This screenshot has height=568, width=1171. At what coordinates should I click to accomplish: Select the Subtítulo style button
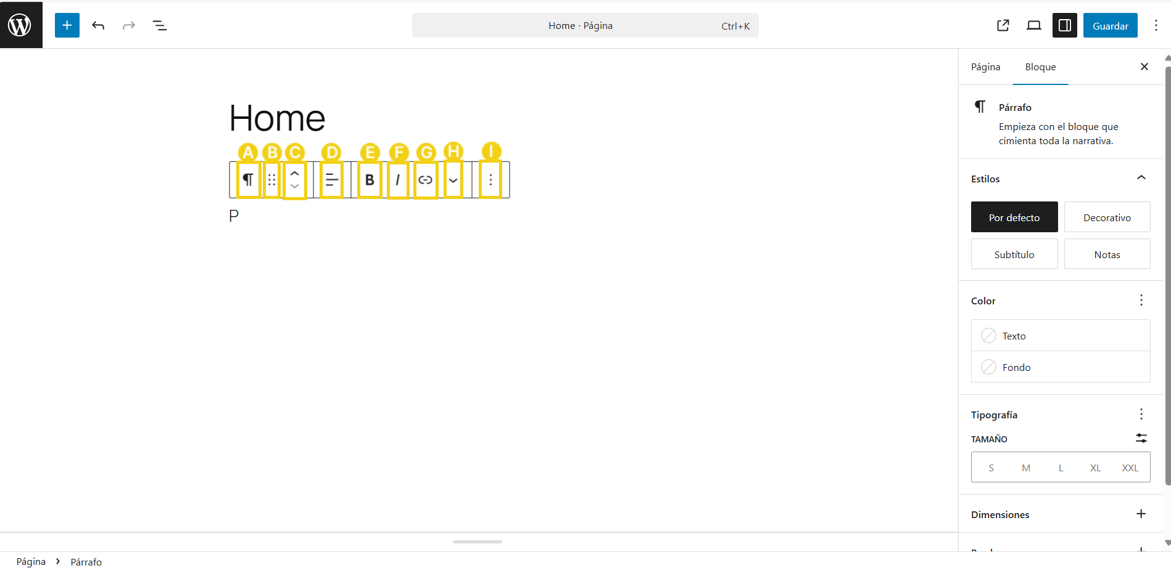pyautogui.click(x=1014, y=254)
